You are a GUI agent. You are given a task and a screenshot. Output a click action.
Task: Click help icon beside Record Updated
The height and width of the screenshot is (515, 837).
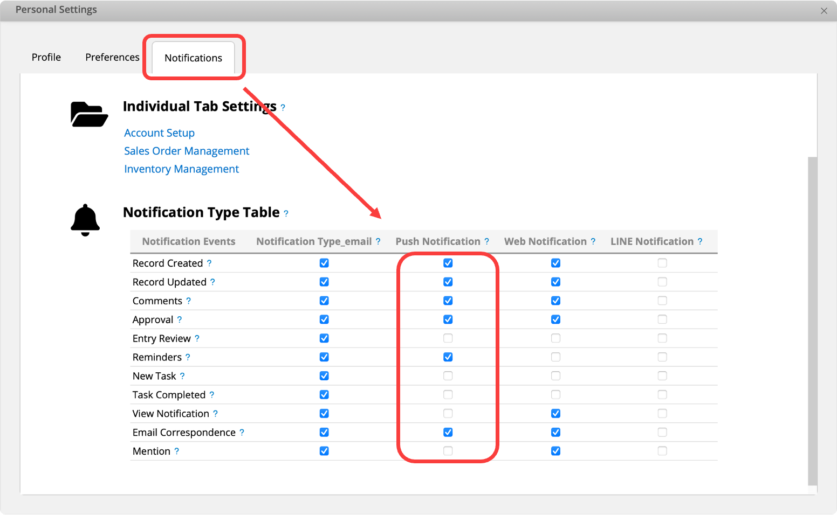pyautogui.click(x=212, y=282)
